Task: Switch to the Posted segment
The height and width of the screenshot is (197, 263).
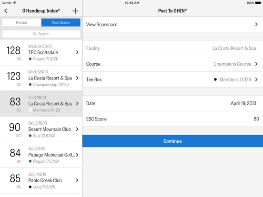Action: (x=22, y=22)
